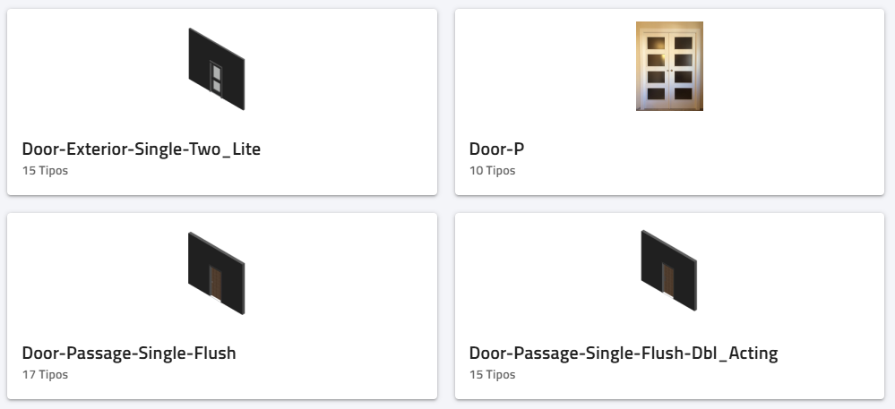Screen dimensions: 895x409
Task: Select the Door-Passage-Single-Flush-Dbl_Acting preview icon
Action: 669,273
